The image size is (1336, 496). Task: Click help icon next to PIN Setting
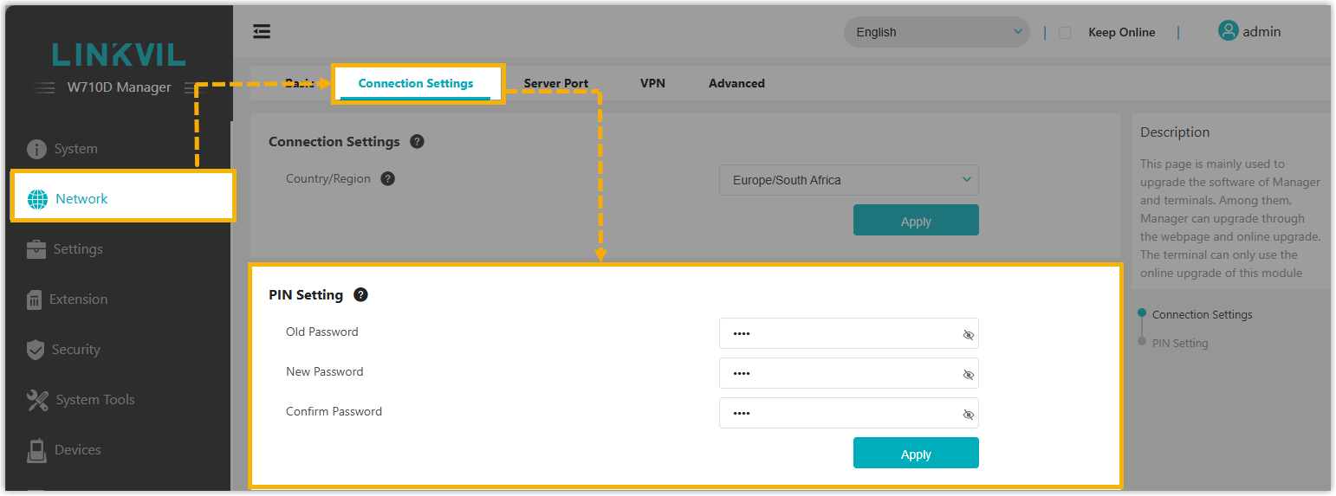point(361,294)
